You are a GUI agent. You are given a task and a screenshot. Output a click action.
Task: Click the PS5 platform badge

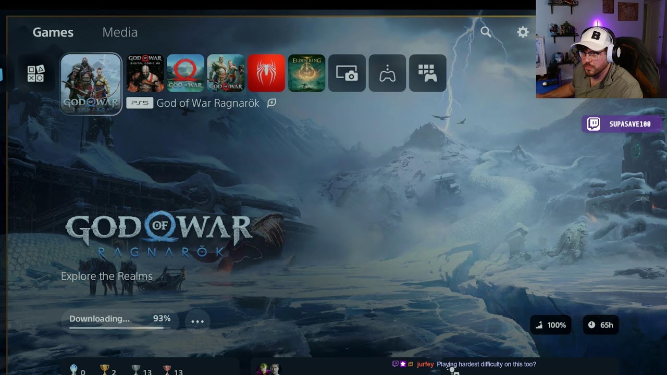pos(140,103)
